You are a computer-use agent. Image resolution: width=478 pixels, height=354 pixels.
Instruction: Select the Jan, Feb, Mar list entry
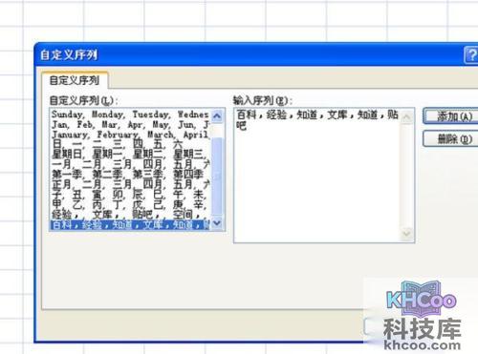[131, 124]
